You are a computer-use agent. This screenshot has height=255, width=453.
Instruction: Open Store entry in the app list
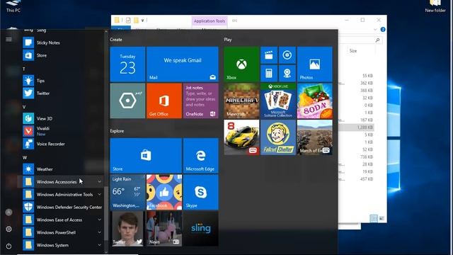62,55
